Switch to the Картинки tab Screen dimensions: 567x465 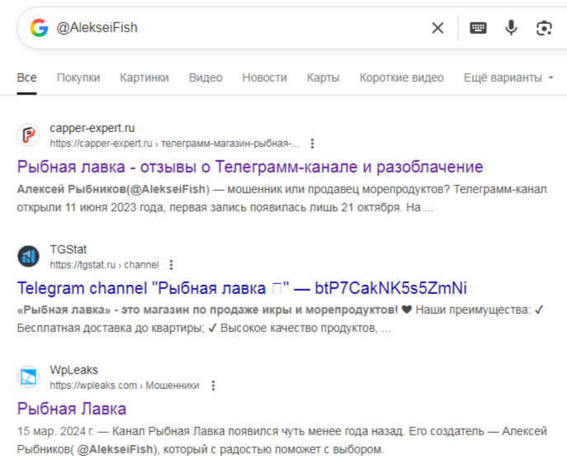(x=144, y=78)
